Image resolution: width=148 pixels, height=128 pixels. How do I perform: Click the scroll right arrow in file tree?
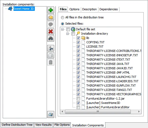[139, 111]
